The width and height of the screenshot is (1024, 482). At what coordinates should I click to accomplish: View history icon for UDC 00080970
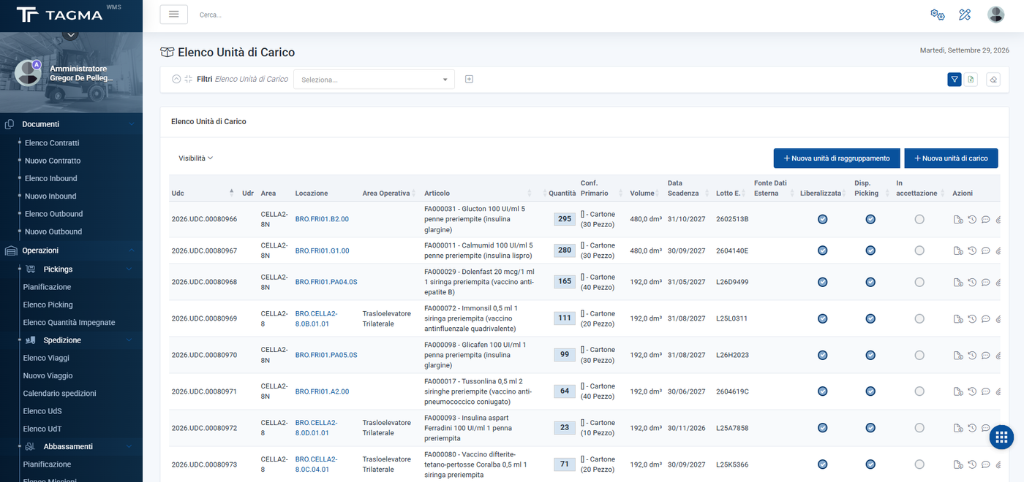972,355
